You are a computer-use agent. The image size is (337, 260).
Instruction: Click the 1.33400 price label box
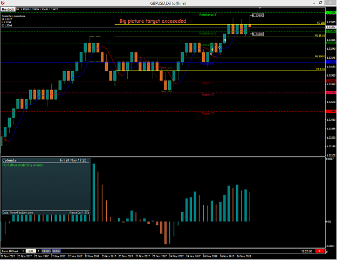(x=258, y=34)
